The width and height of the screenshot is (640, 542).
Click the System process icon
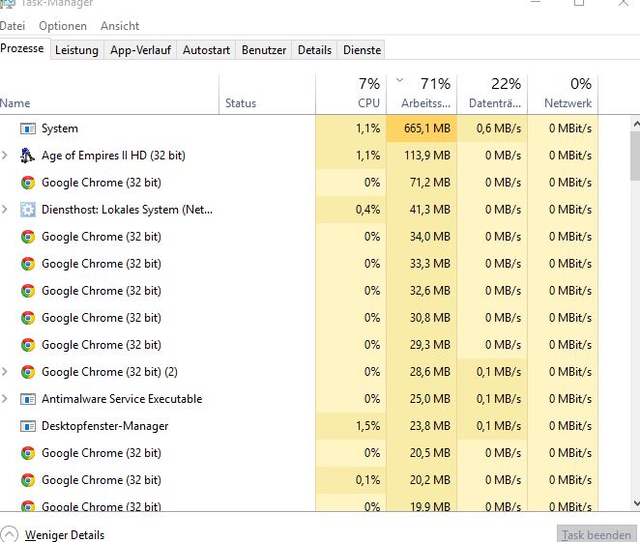[28, 128]
